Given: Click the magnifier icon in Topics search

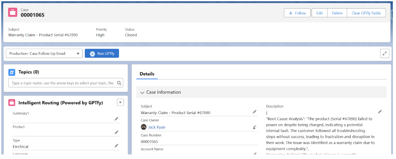Looking at the screenshot, I should pos(119,83).
